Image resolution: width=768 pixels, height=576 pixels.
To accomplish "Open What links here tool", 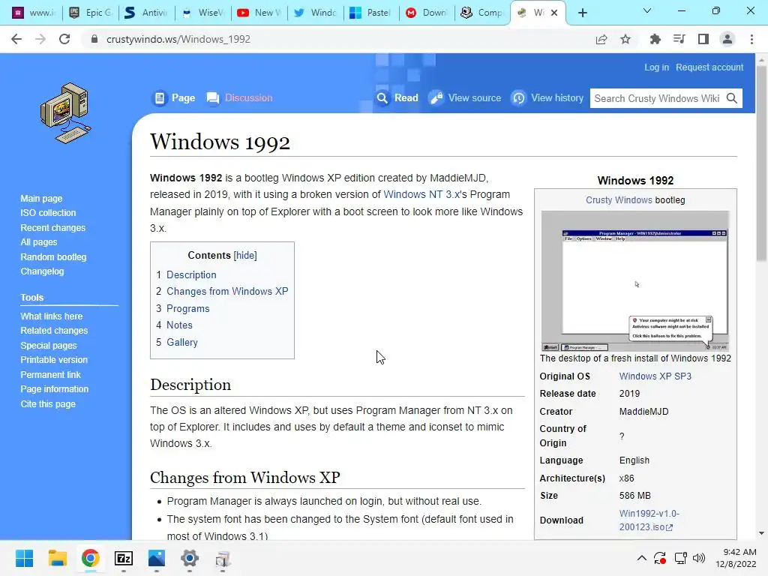I will [52, 316].
